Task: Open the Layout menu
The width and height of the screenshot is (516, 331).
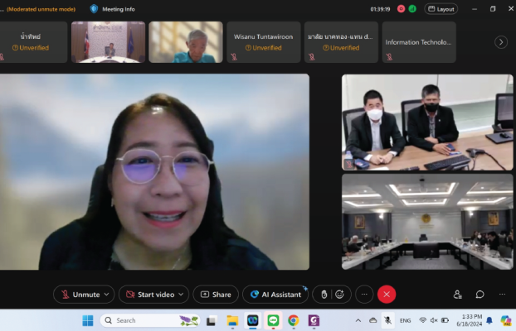Action: pyautogui.click(x=441, y=9)
